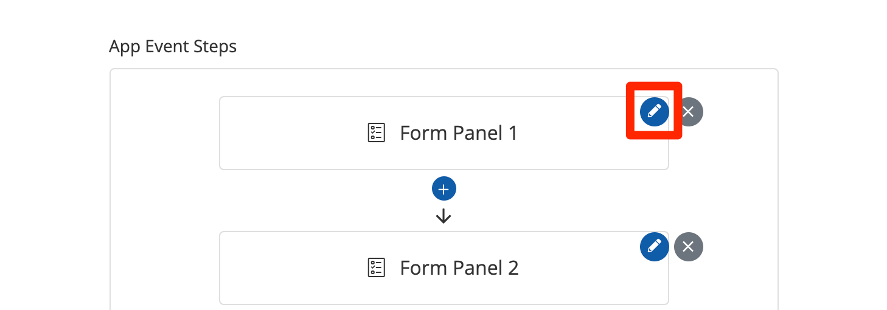Edit Form Panel 1 with pencil icon
887x310 pixels.
[654, 111]
